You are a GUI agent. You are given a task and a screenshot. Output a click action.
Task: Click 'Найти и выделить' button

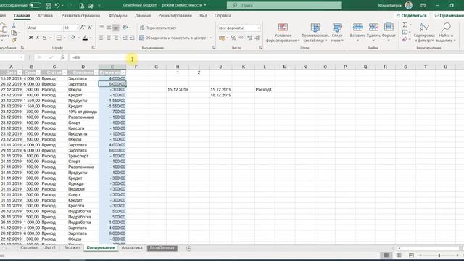pos(446,33)
